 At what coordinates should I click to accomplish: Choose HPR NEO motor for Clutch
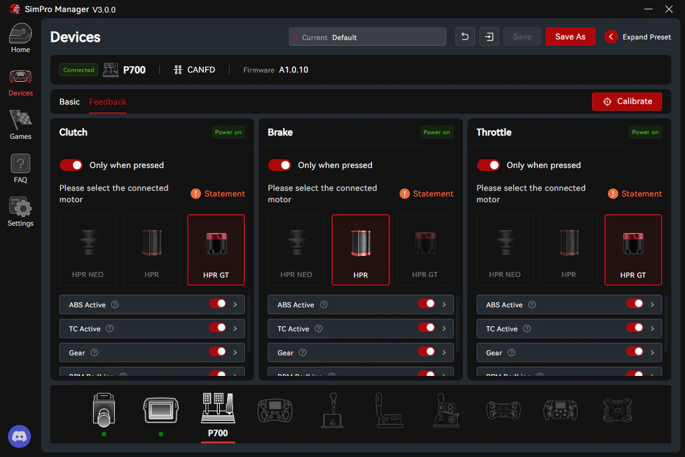pyautogui.click(x=88, y=250)
